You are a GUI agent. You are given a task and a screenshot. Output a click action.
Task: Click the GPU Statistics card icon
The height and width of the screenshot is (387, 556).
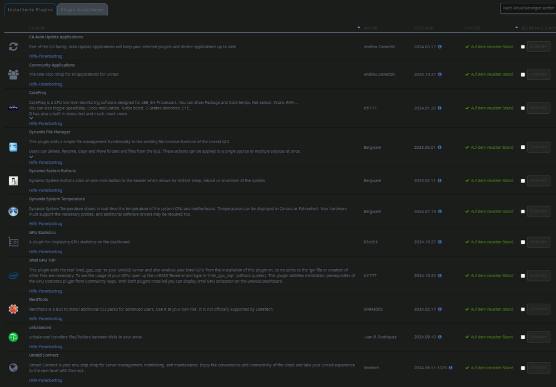pyautogui.click(x=13, y=242)
